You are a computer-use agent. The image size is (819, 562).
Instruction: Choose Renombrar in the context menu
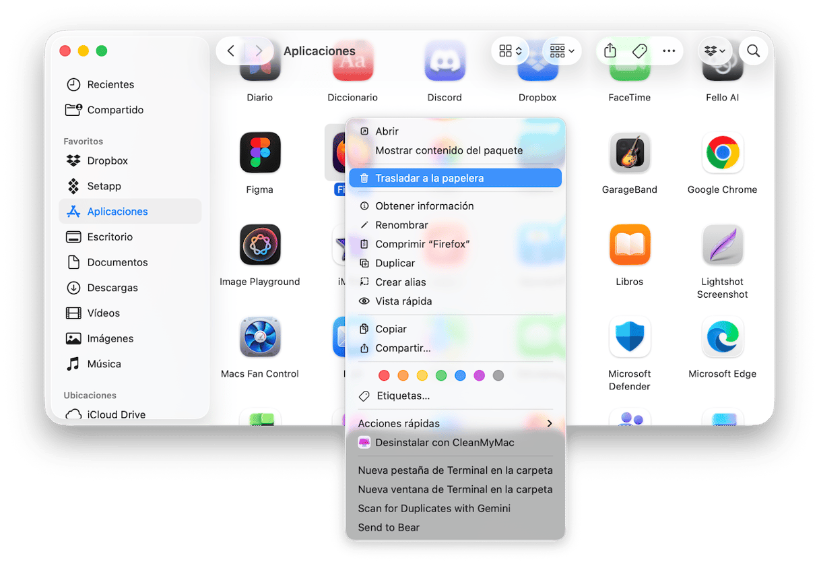click(x=455, y=225)
